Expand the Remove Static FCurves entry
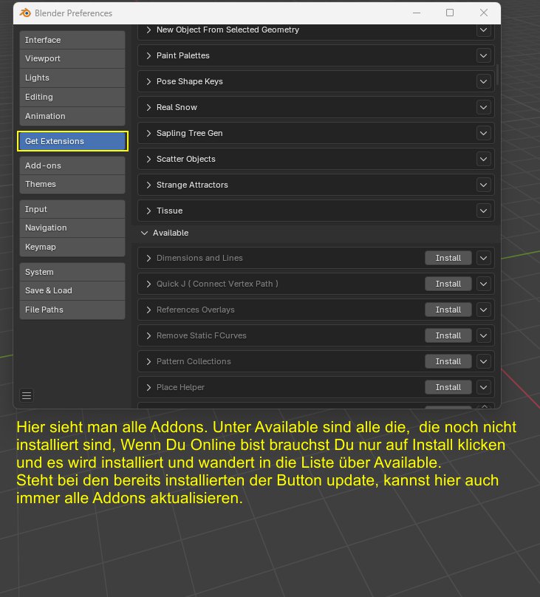 click(x=148, y=335)
